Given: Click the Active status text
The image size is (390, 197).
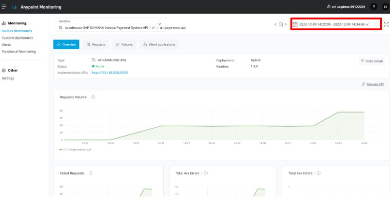Looking at the screenshot, I should (99, 66).
